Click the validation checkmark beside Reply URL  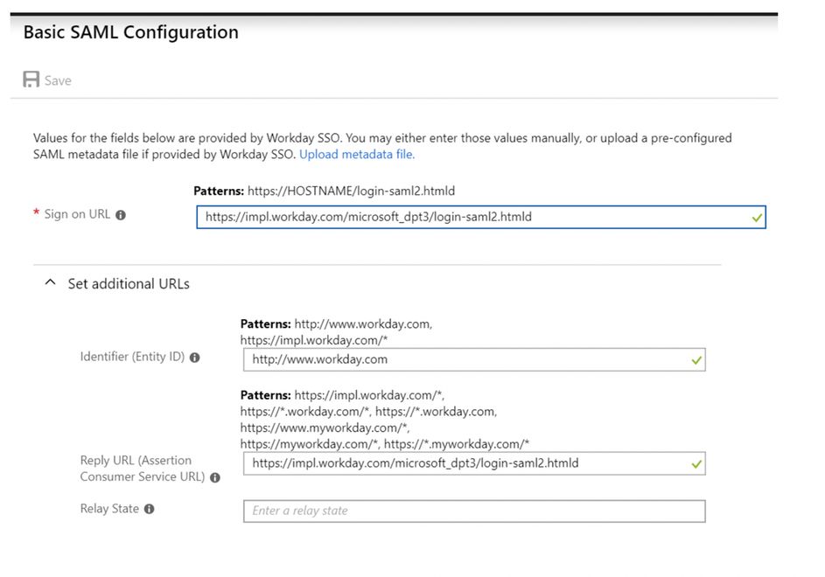tap(697, 462)
